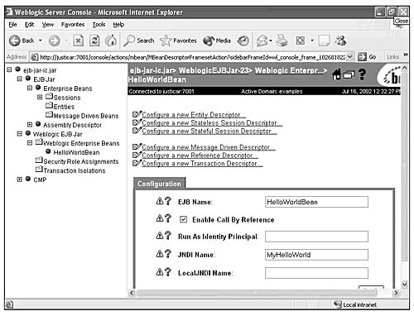Click the Mail envelope icon

pos(262,41)
